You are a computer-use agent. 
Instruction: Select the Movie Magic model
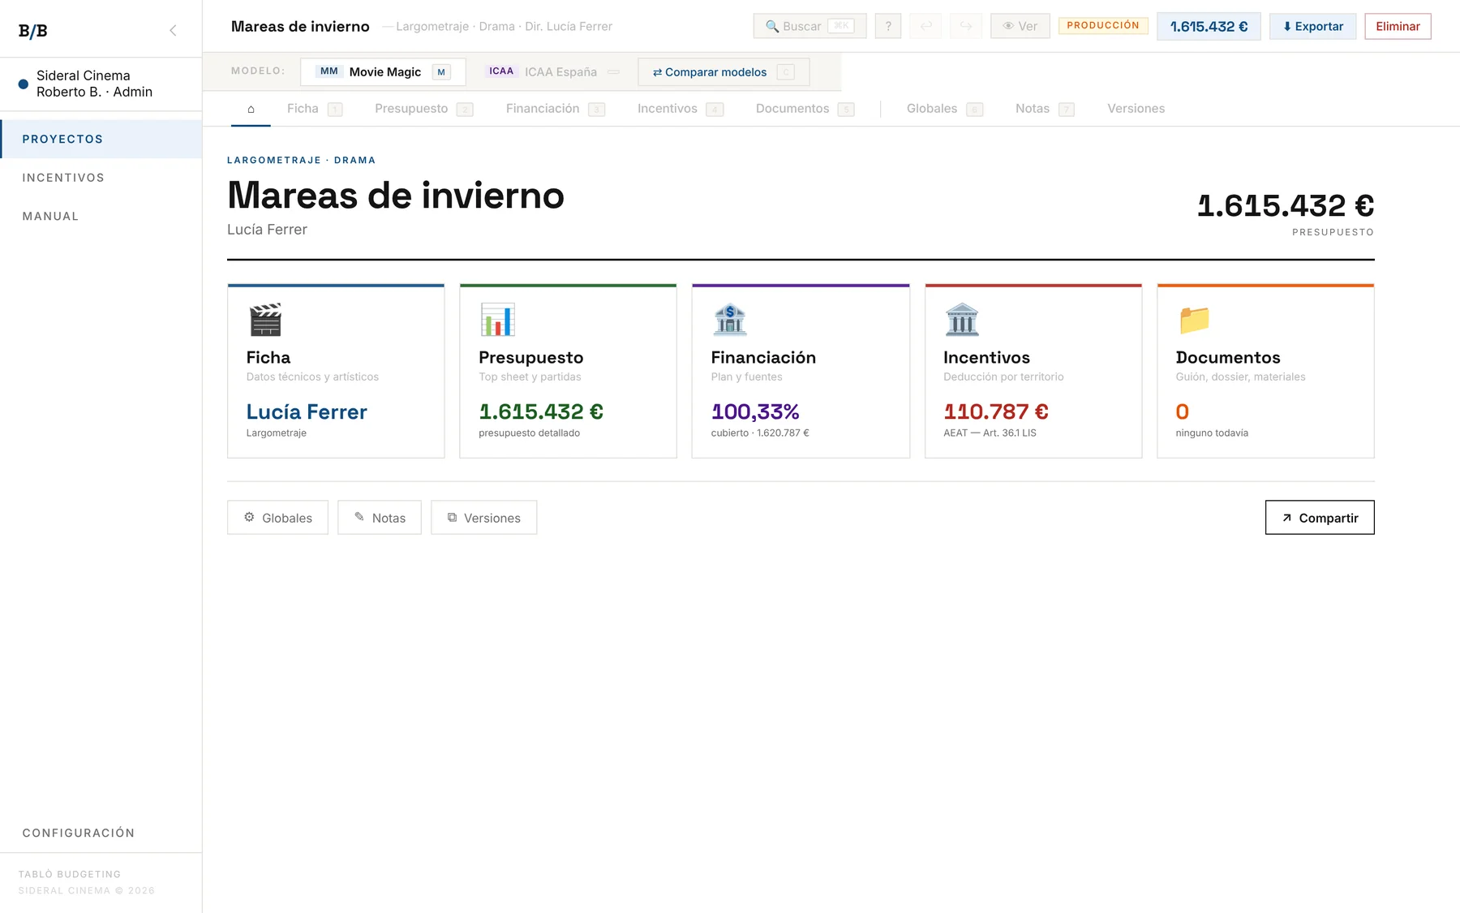pos(383,71)
